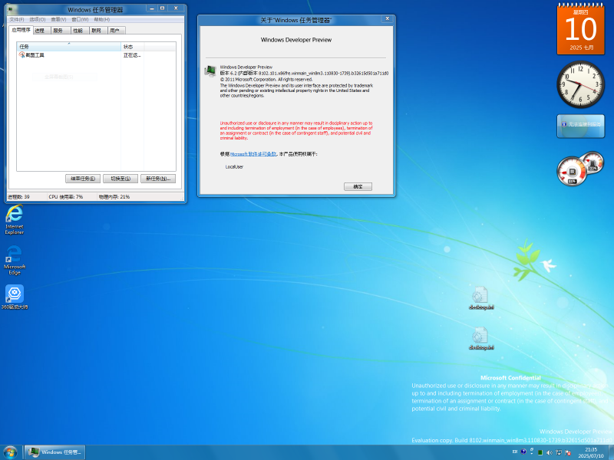Click Task Manager title bar icon
The width and height of the screenshot is (614, 460).
[11, 9]
